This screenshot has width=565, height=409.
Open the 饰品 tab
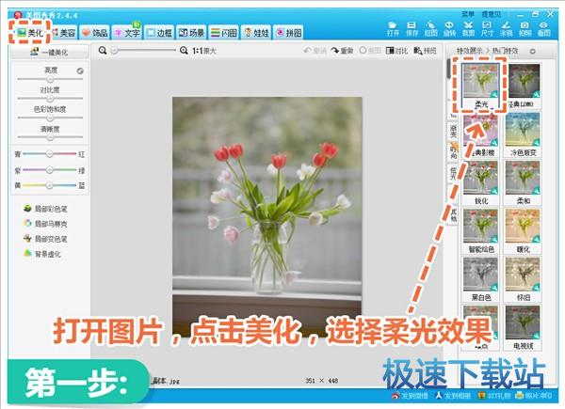coord(95,33)
